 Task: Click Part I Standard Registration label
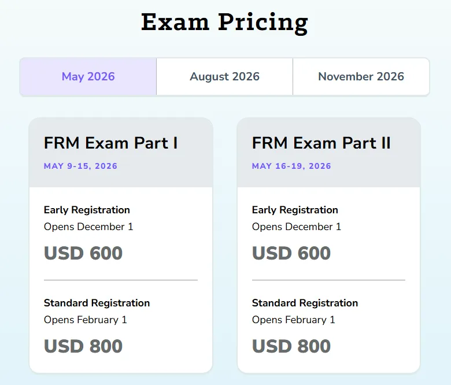(97, 303)
